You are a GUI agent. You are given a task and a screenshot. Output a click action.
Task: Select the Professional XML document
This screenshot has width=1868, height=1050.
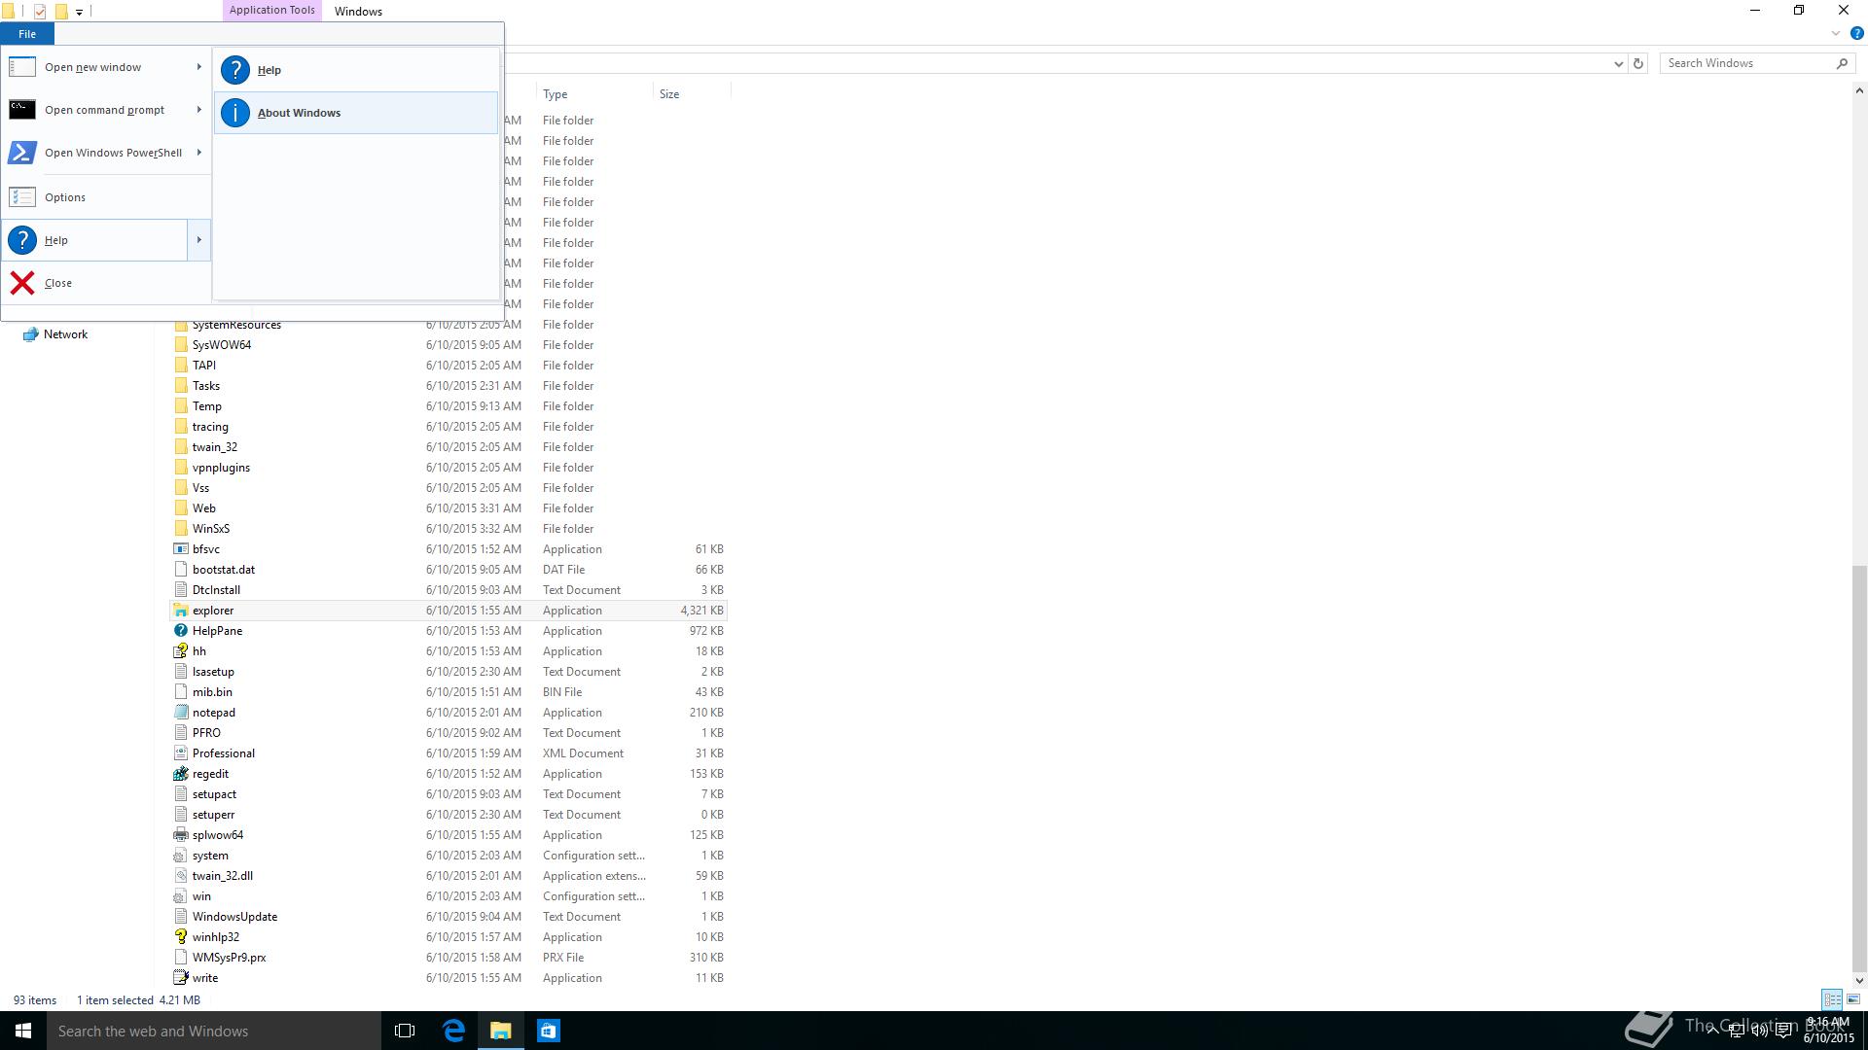tap(224, 753)
